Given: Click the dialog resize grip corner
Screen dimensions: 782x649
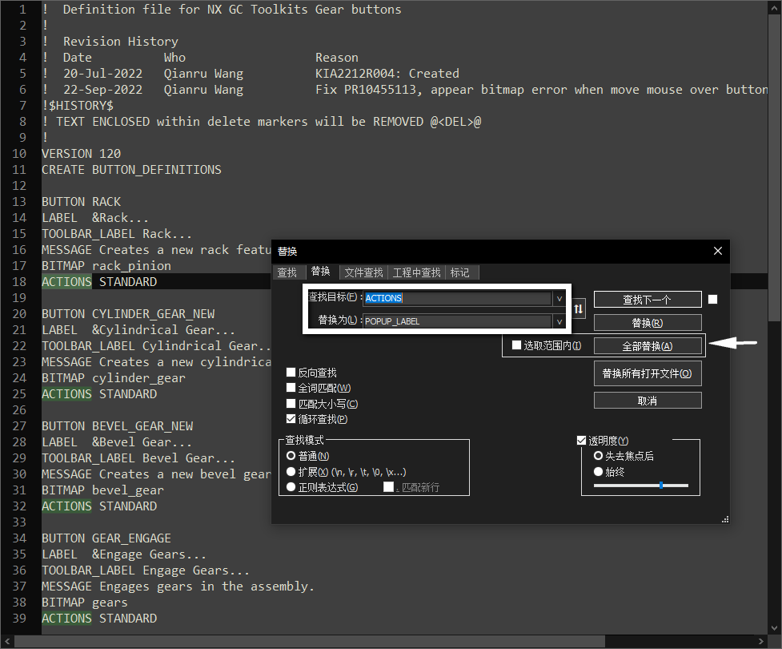Looking at the screenshot, I should pyautogui.click(x=725, y=519).
